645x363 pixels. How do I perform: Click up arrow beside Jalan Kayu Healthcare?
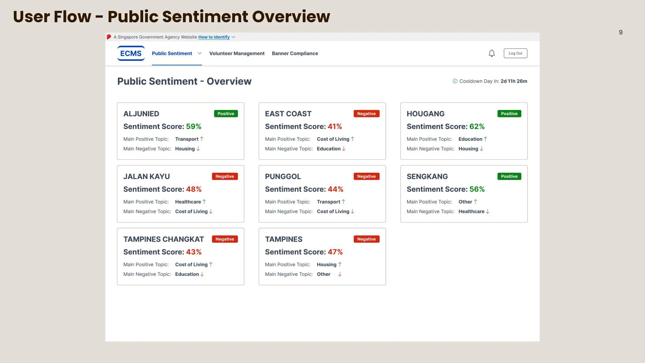click(x=204, y=201)
